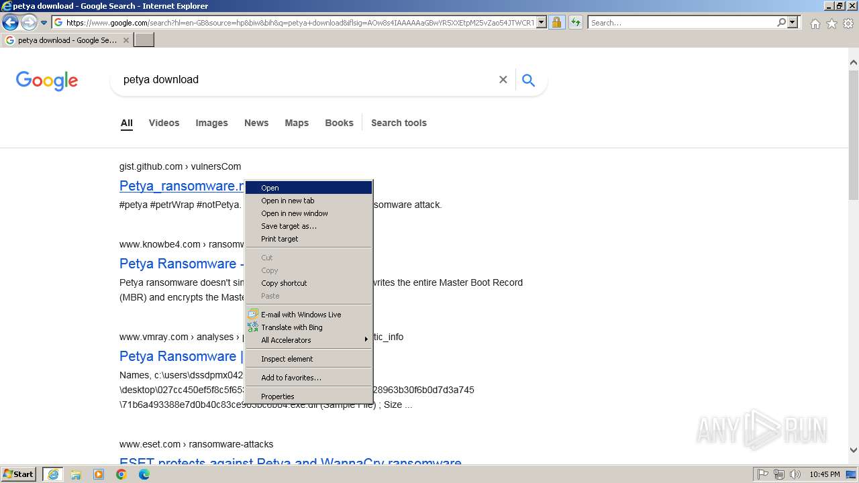859x483 pixels.
Task: Open the Petya_ransomware result link
Action: click(181, 186)
